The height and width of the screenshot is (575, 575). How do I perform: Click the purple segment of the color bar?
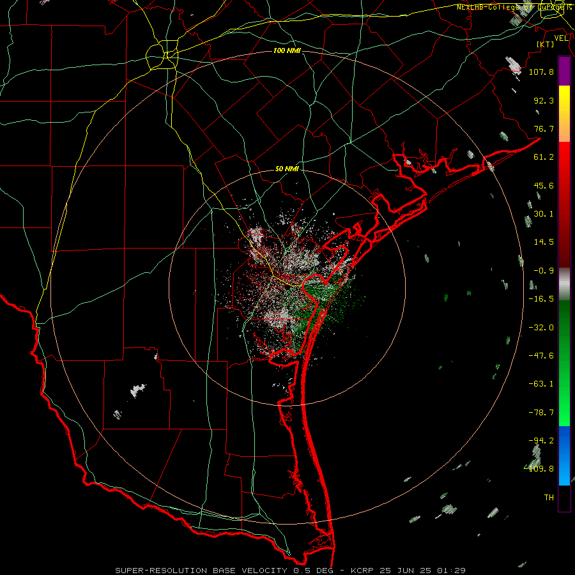pyautogui.click(x=564, y=71)
